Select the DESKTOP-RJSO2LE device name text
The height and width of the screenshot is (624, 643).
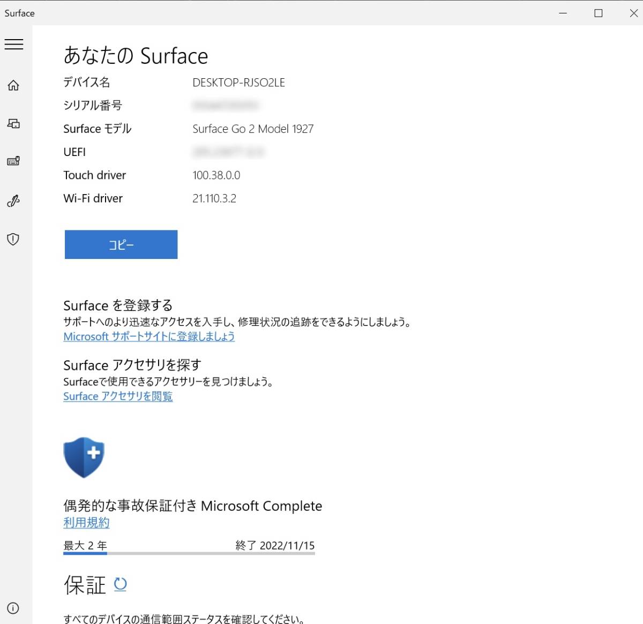click(239, 83)
